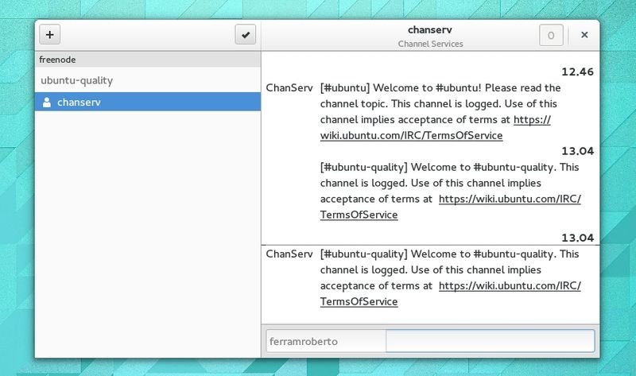
Task: Click the lowest 13.04 timestamp
Action: click(579, 238)
